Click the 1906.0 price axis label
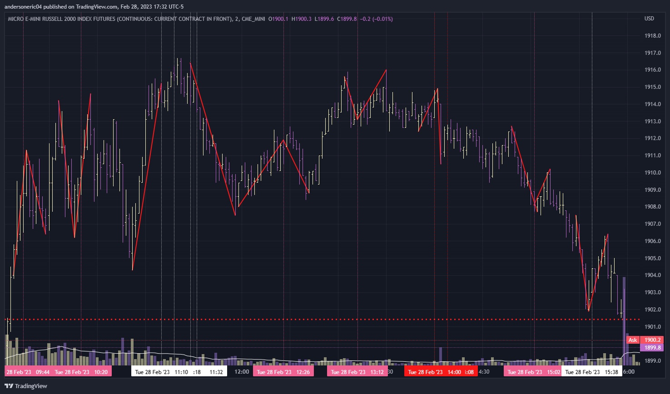The width and height of the screenshot is (670, 394). [x=653, y=241]
